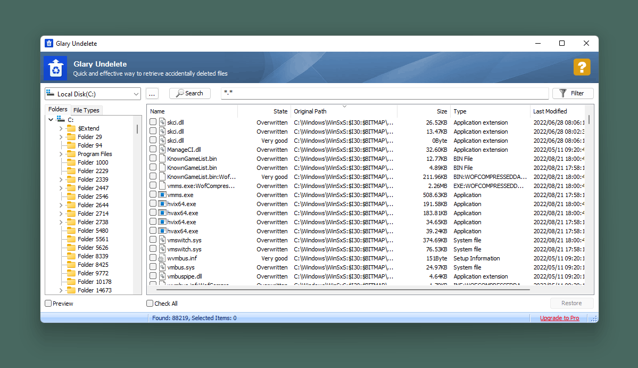Expand the Program Files node
The width and height of the screenshot is (638, 368).
(61, 154)
